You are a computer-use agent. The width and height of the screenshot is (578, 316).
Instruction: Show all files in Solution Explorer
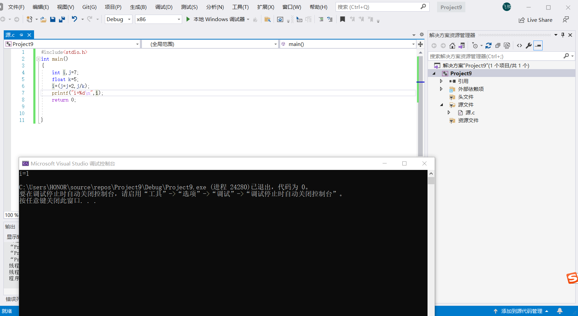tap(507, 46)
